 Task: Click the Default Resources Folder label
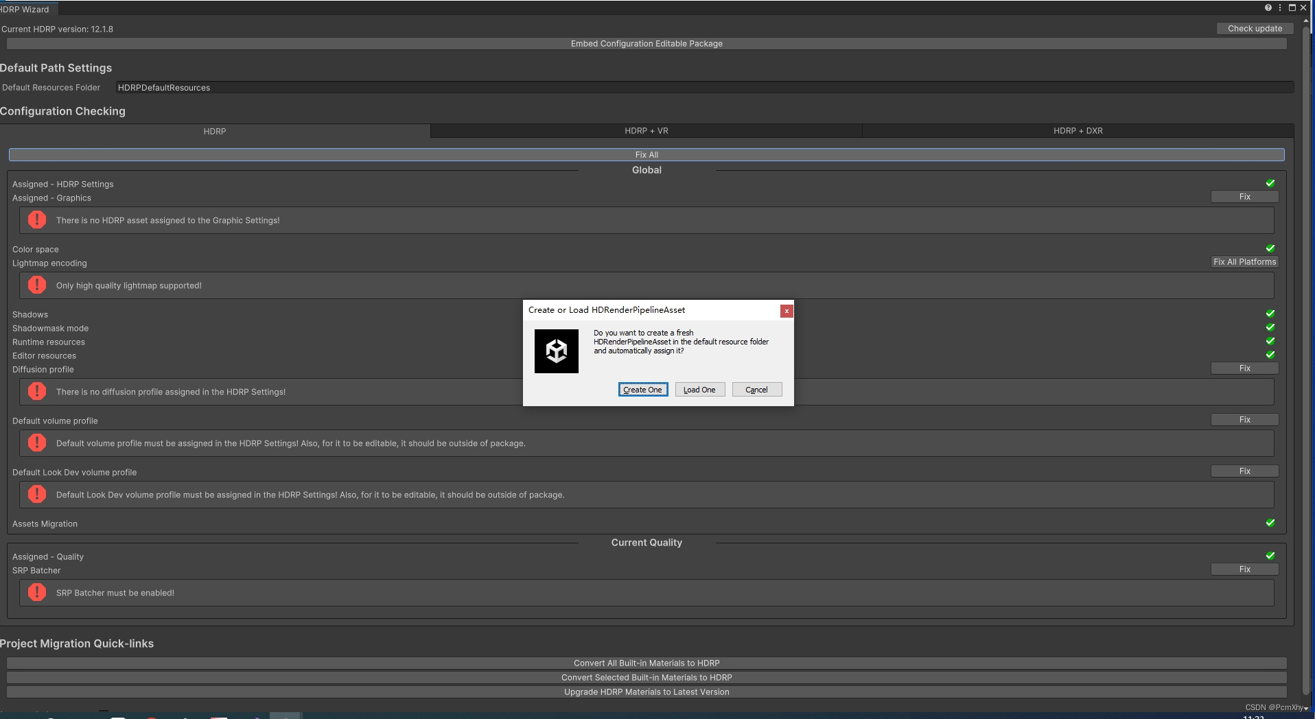tap(51, 87)
